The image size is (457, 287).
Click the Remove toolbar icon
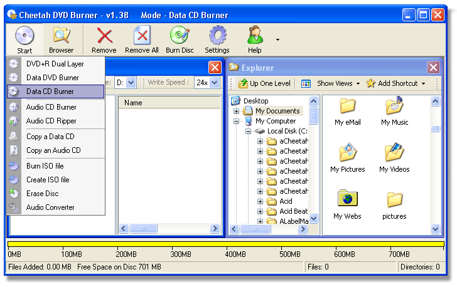[x=104, y=39]
